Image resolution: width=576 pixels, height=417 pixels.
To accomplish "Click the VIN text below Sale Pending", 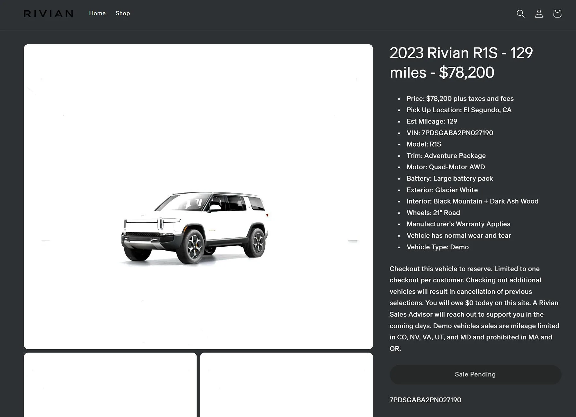I will (425, 400).
